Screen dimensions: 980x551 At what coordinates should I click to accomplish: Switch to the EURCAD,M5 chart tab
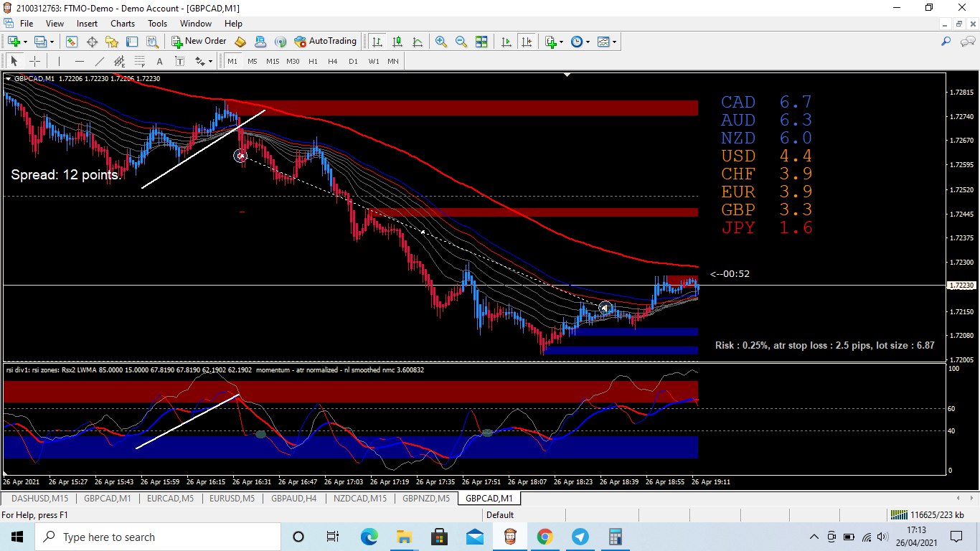(170, 498)
